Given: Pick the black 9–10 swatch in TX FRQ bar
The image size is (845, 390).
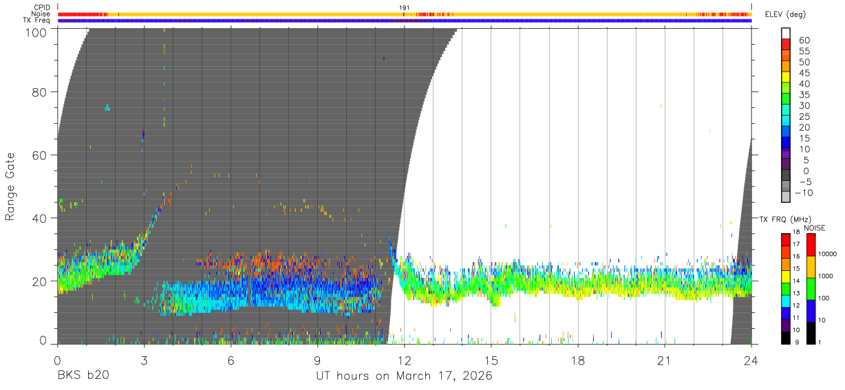Looking at the screenshot, I should [786, 338].
